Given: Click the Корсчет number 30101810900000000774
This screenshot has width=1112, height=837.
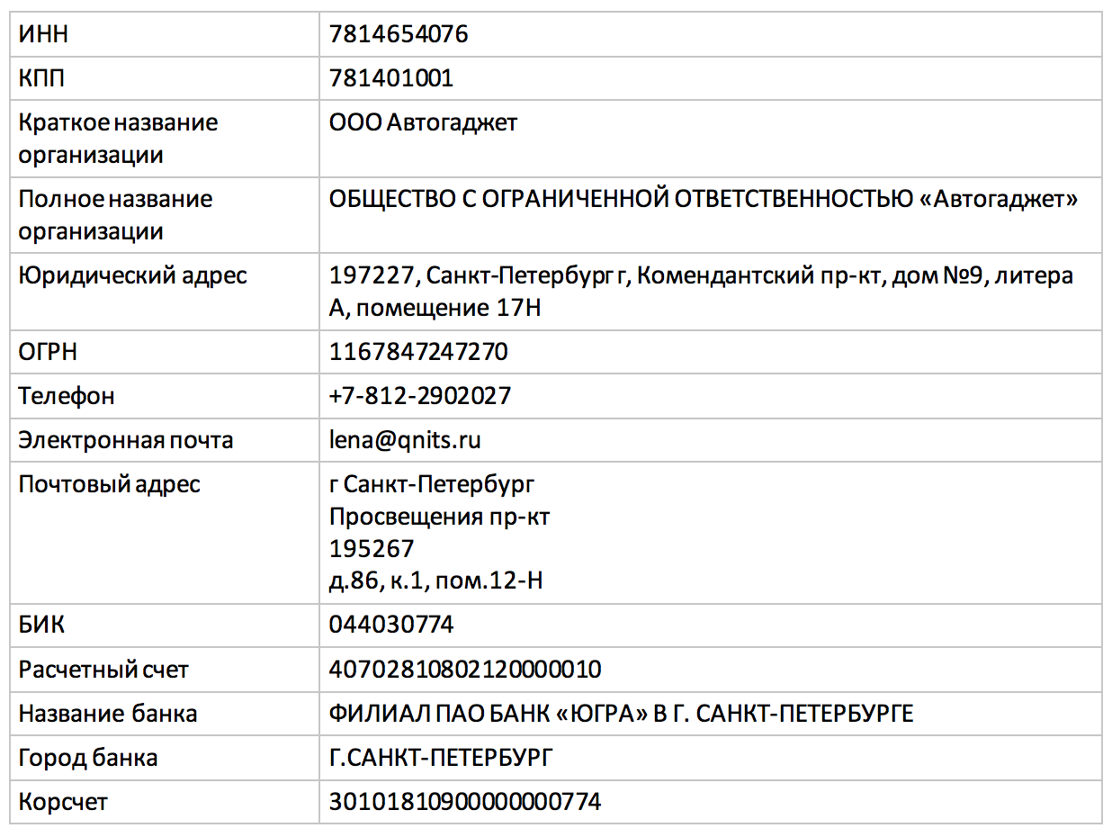Looking at the screenshot, I should pos(465,802).
